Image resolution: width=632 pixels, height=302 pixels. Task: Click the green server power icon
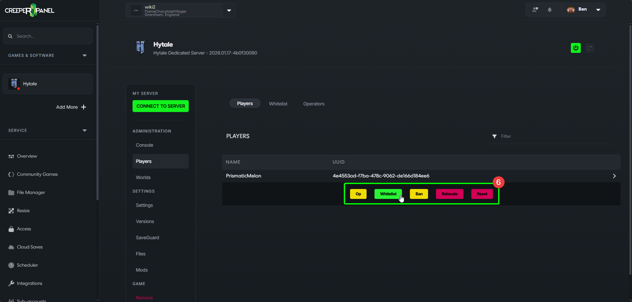575,48
